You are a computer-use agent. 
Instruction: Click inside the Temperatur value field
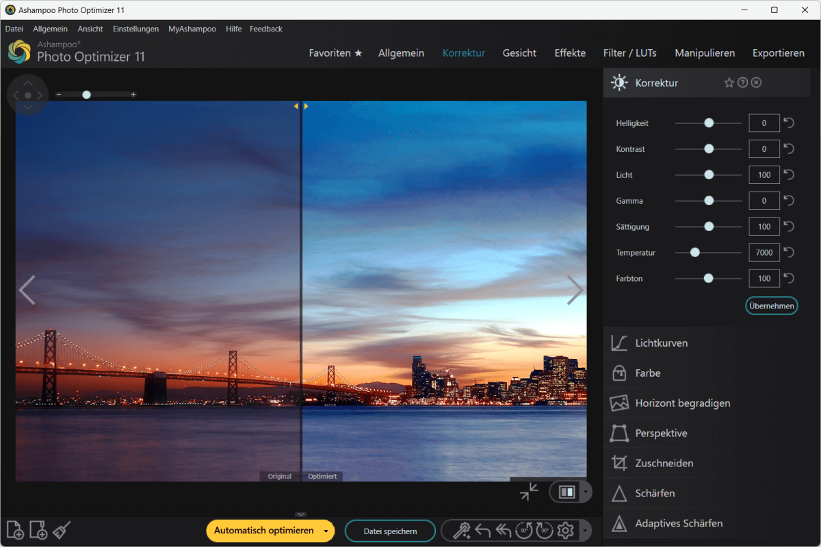pyautogui.click(x=764, y=252)
